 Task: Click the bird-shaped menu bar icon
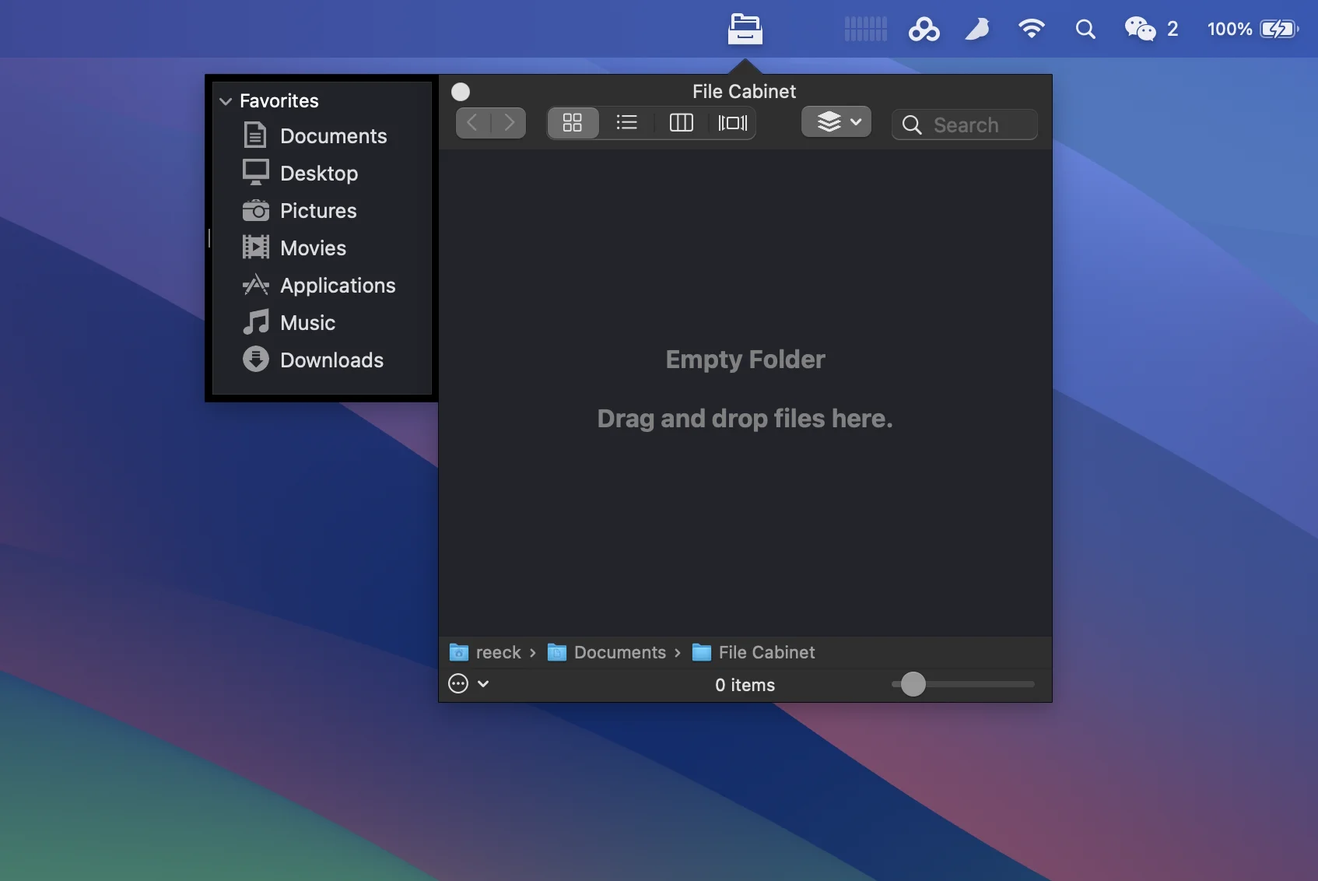point(977,30)
